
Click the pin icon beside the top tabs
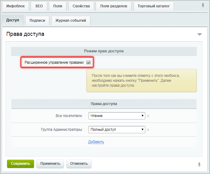pyautogui.click(x=203, y=6)
